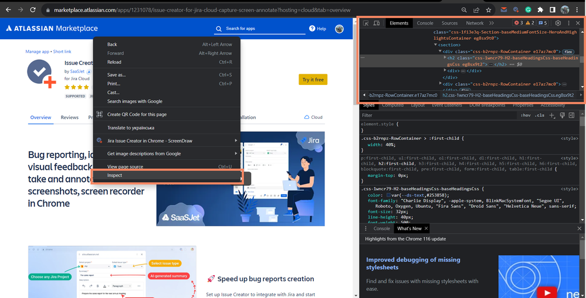
Task: Open DevTools settings gear
Action: tap(558, 23)
